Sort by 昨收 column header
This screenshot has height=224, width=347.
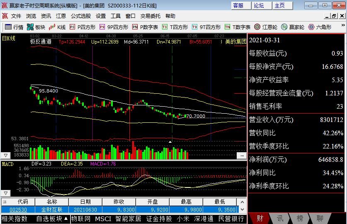click(x=119, y=202)
